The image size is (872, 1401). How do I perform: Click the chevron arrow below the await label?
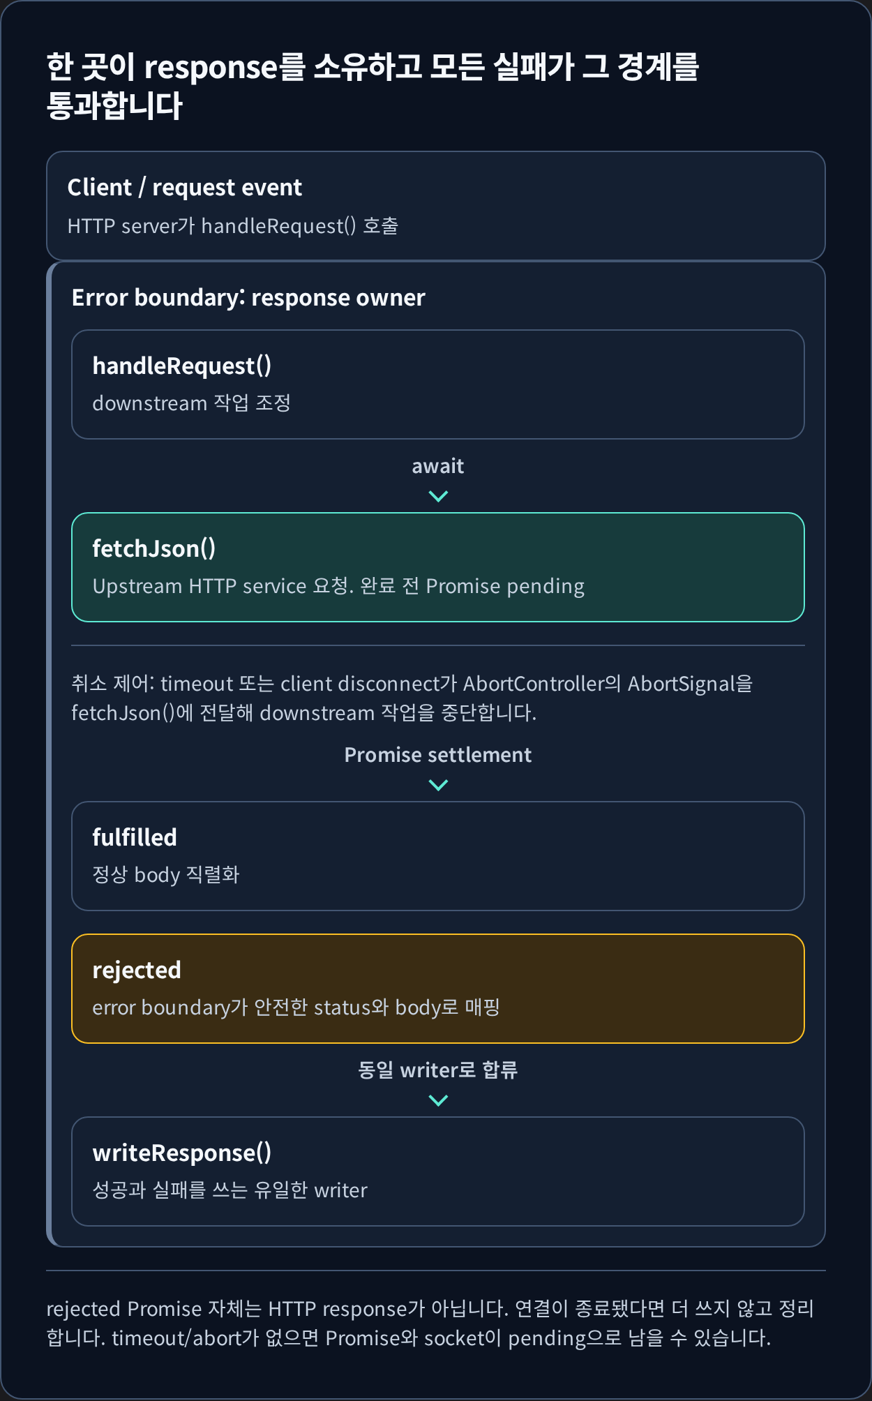(437, 496)
